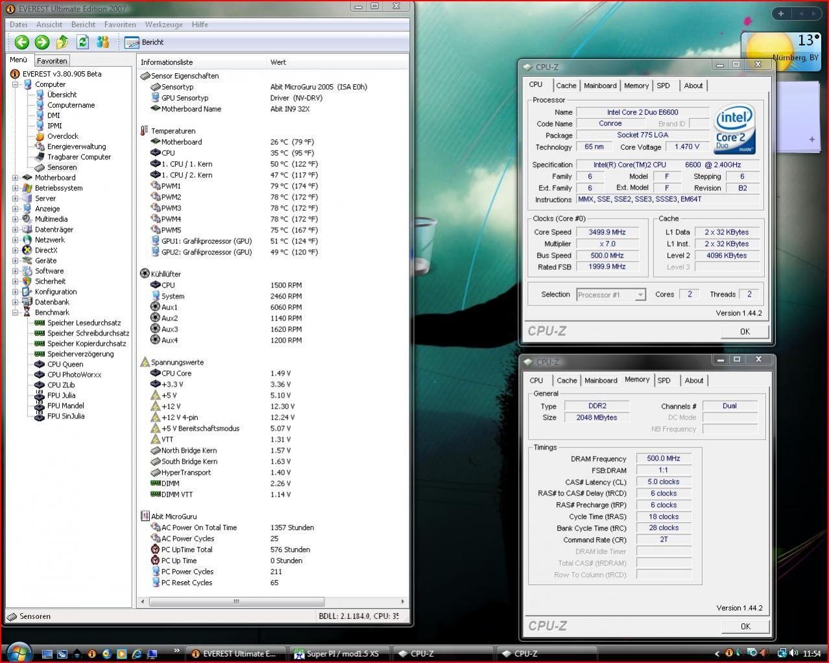Click the tray expand arrow on taskbar

pos(716,654)
